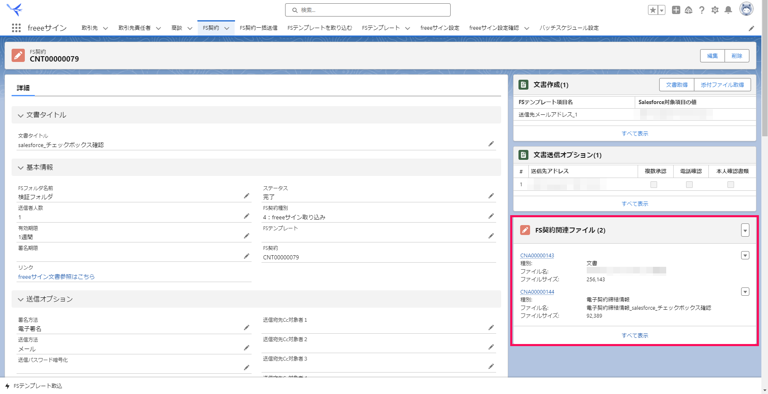Open the FSテンプレート取込 utility bar item

[34, 386]
